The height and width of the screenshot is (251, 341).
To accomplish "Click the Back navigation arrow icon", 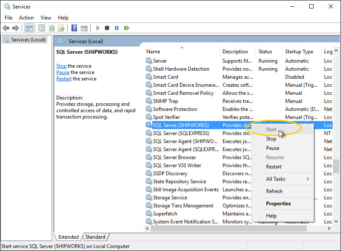I will click(6, 28).
